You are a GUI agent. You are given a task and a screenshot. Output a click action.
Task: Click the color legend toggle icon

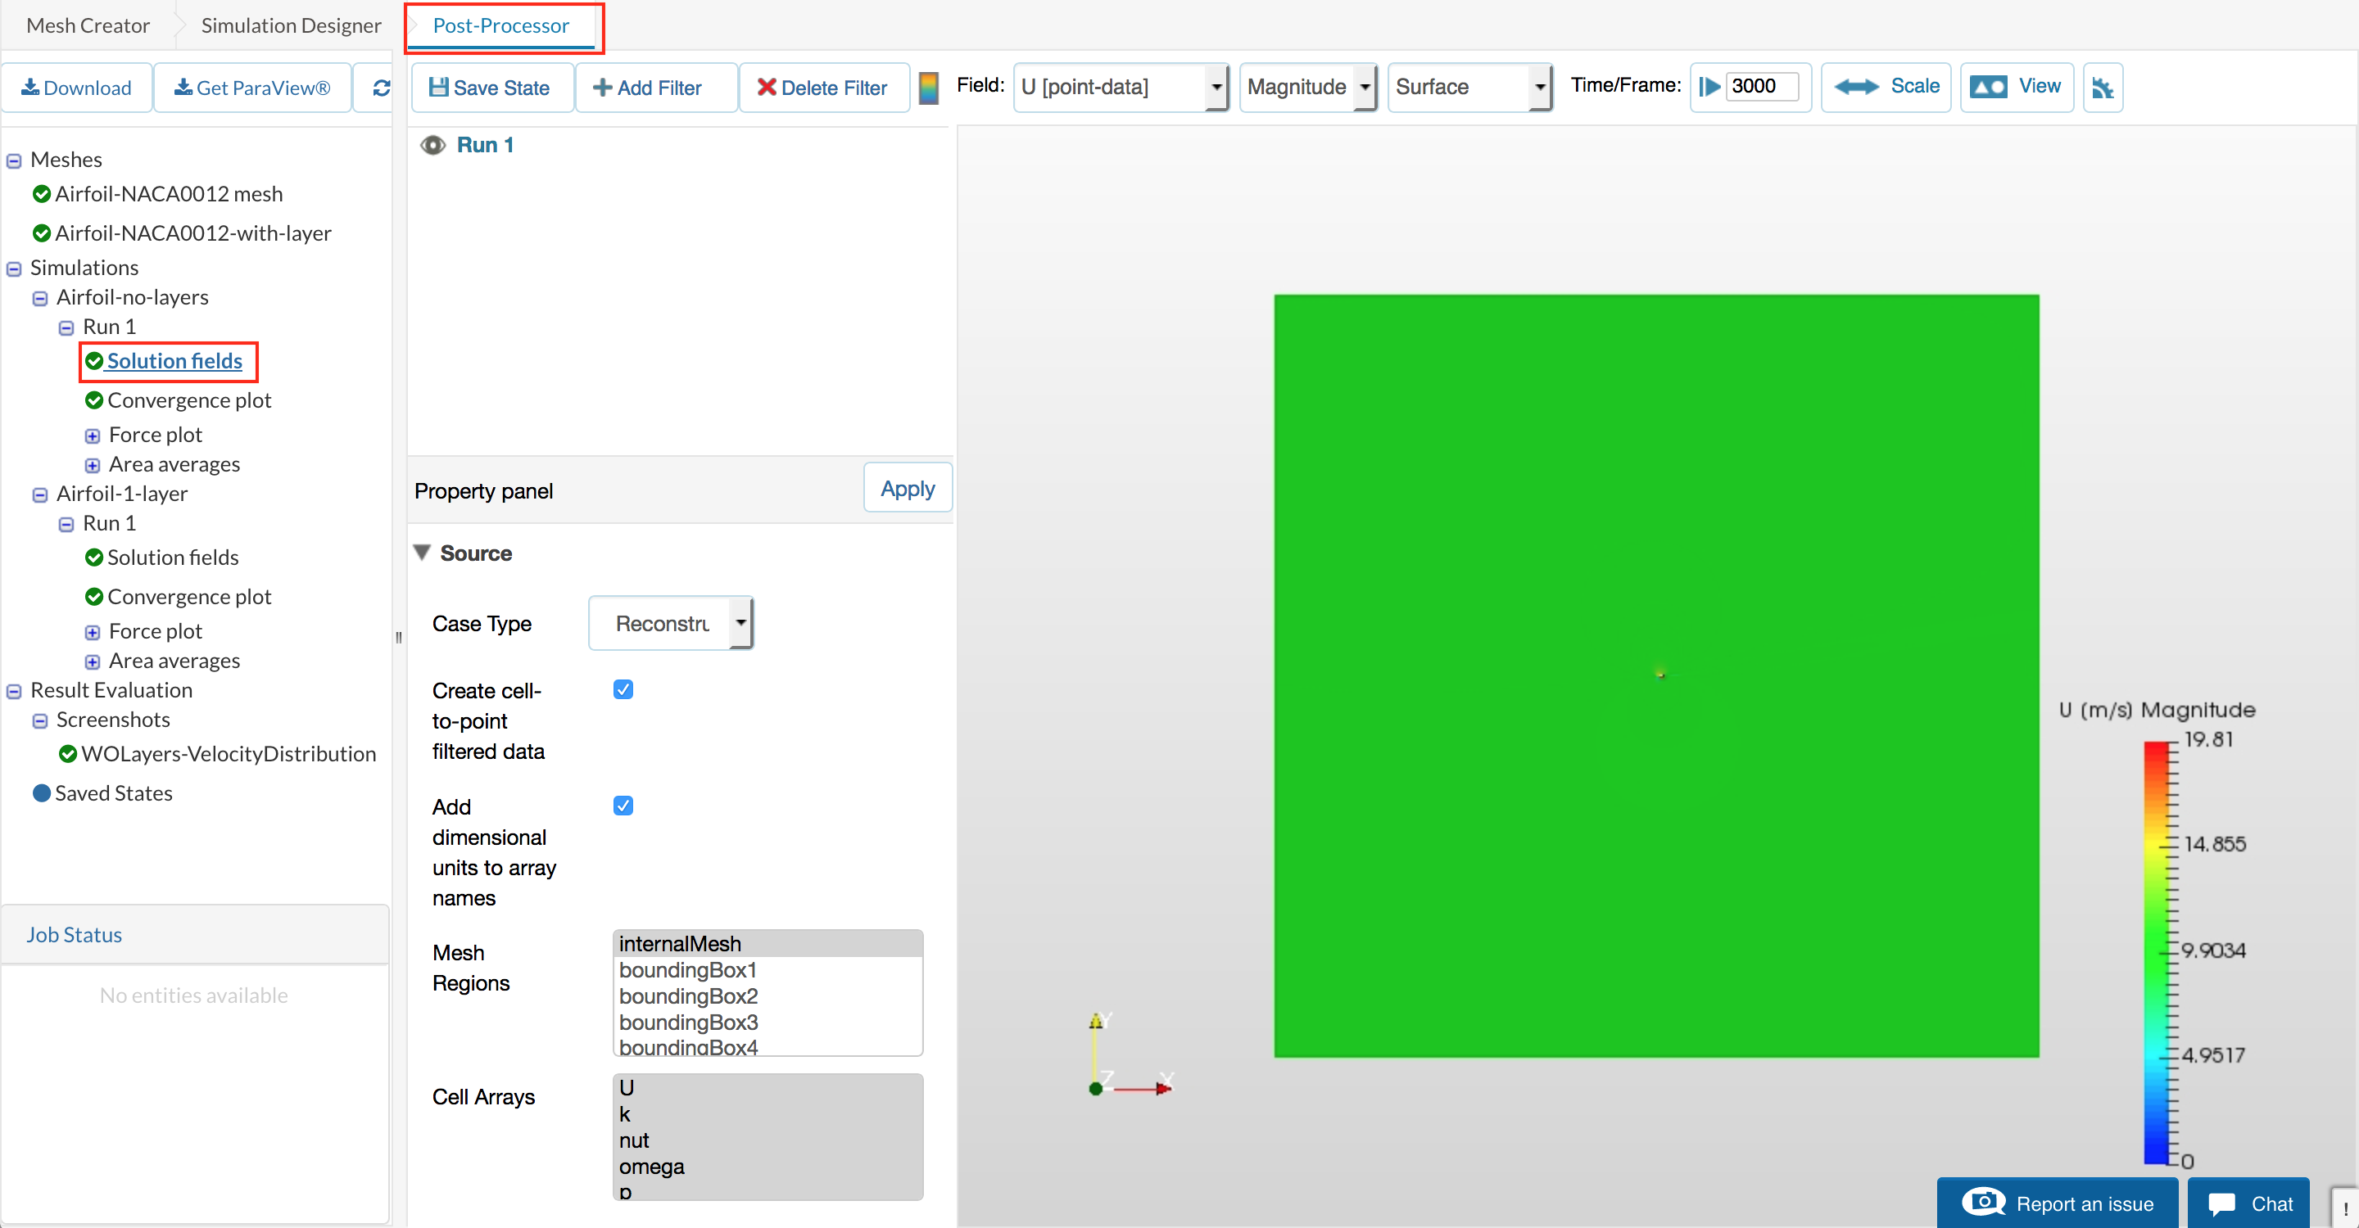[928, 88]
